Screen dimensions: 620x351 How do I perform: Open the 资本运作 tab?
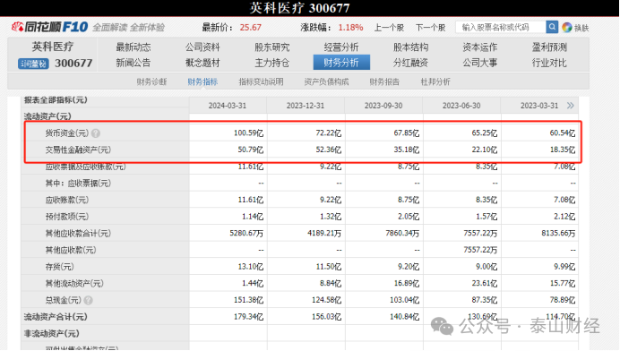point(480,47)
